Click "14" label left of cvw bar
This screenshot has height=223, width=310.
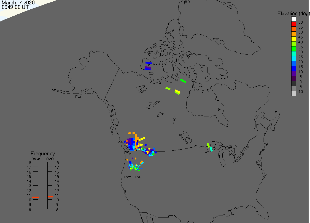coord(29,181)
